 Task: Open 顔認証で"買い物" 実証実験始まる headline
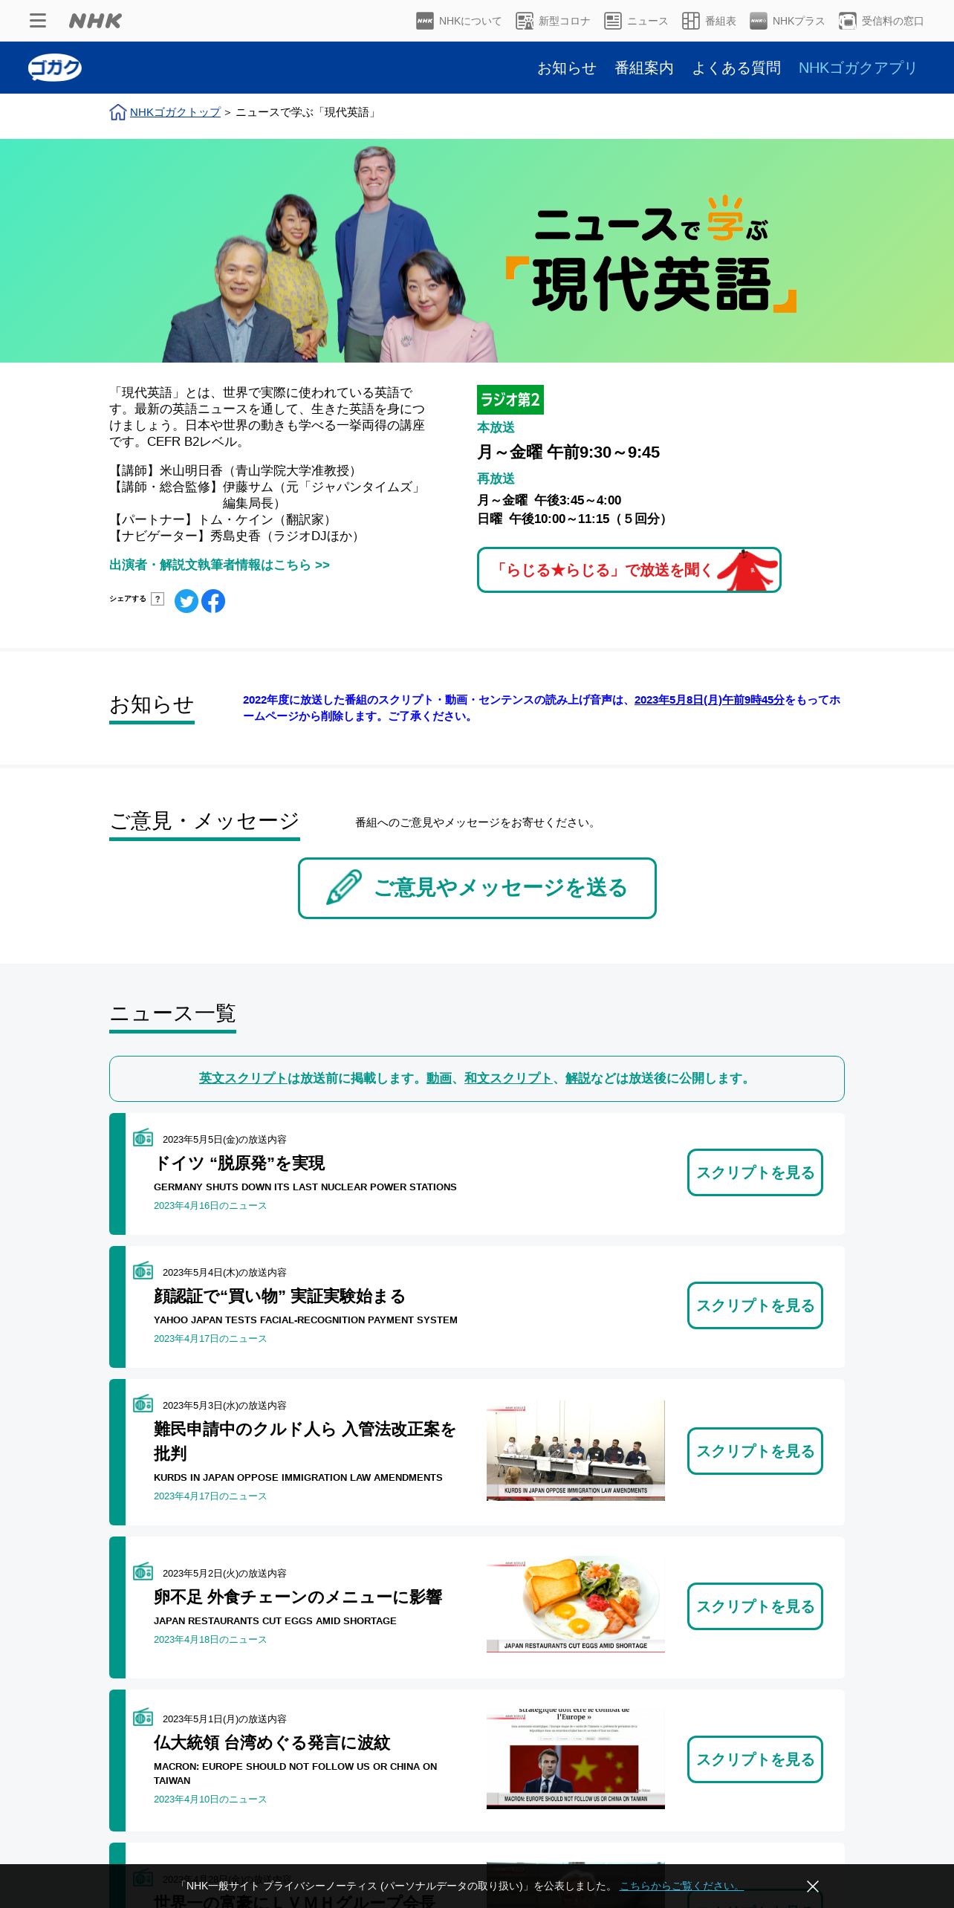click(279, 1296)
